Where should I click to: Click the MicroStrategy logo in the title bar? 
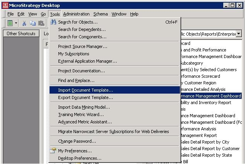(5, 5)
